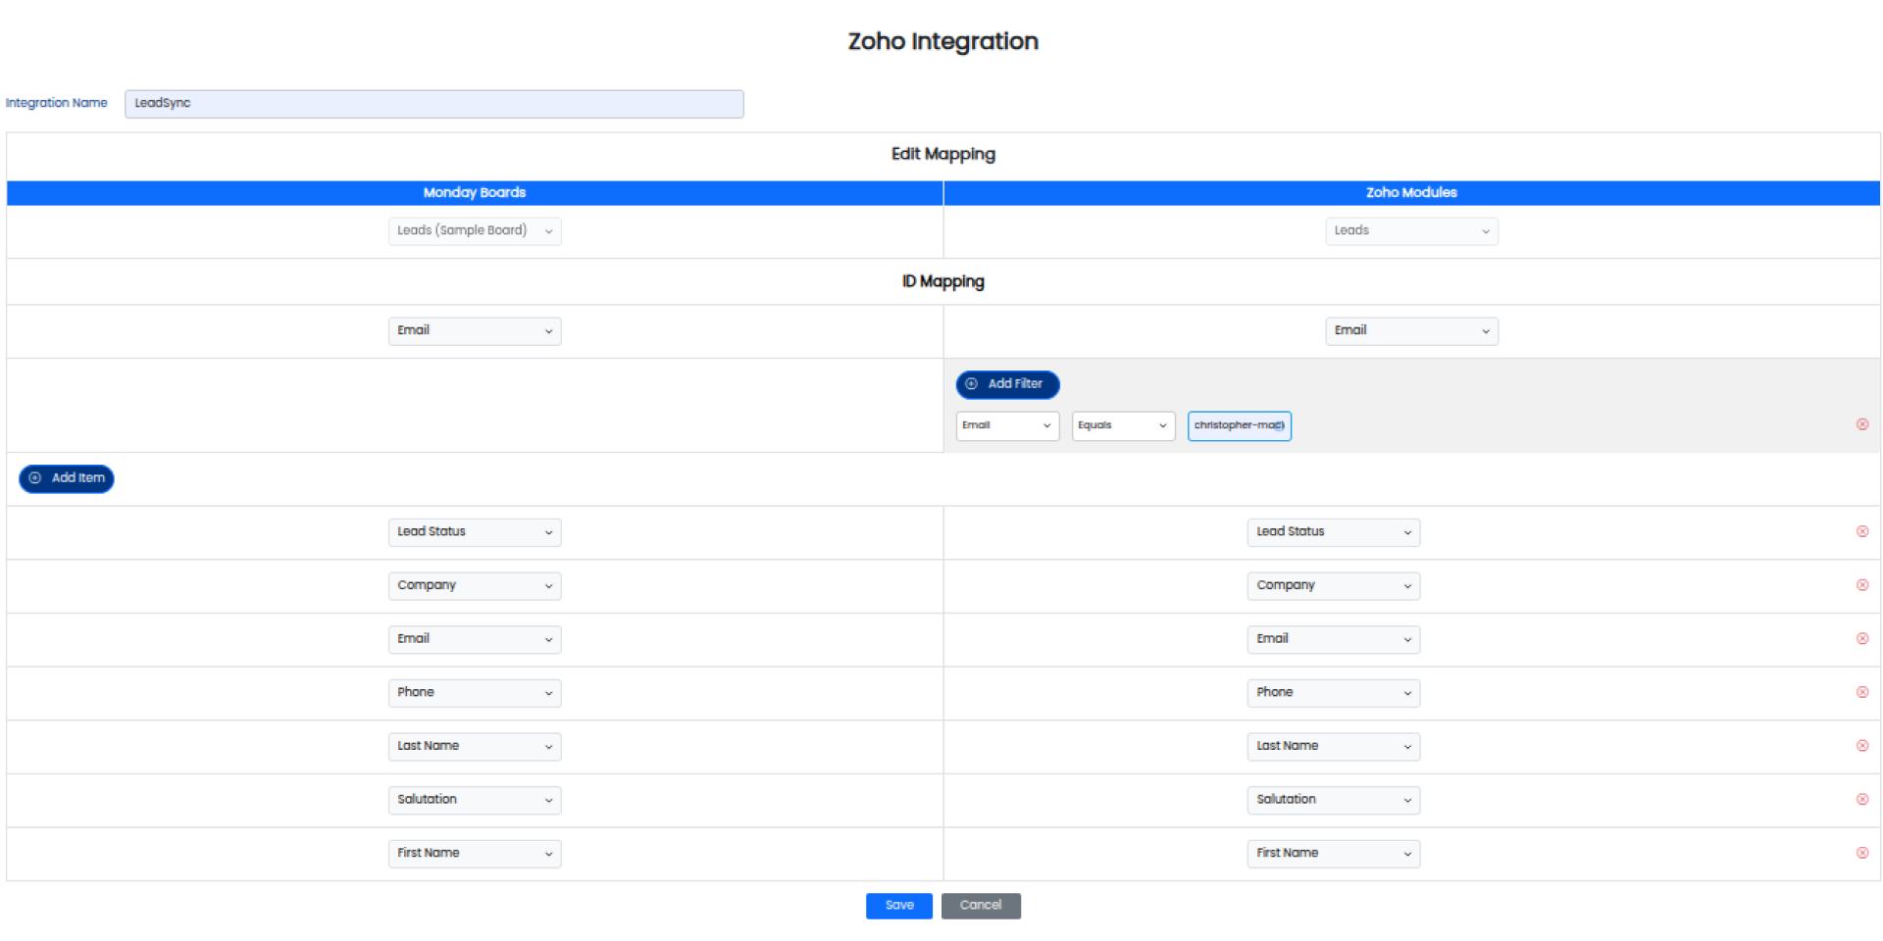The width and height of the screenshot is (1883, 941).
Task: Expand the Zoho Salutation dropdown
Action: 1334,800
